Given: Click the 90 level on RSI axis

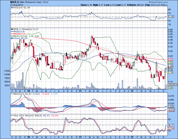Looking at the screenshot, I should (x=169, y=10).
